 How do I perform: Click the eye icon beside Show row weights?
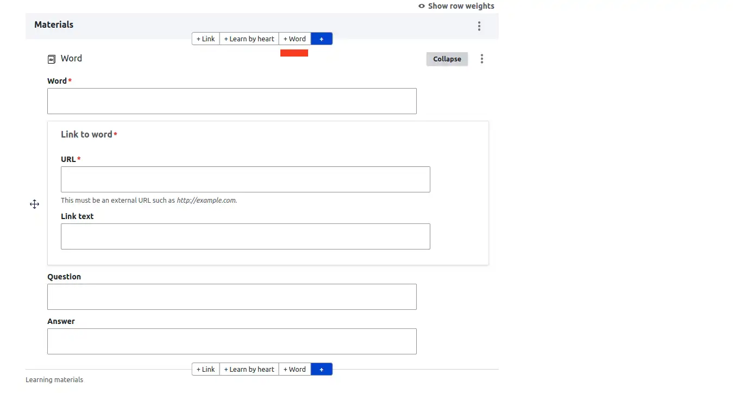(x=422, y=6)
